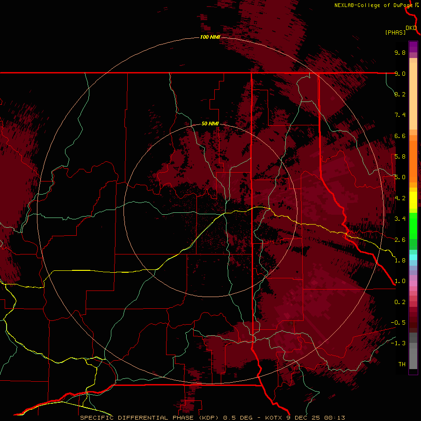
Task: Click the TH label at the scale bottom
Action: tap(402, 364)
